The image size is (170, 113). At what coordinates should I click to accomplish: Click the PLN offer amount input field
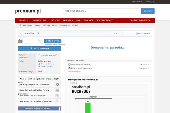point(33,41)
